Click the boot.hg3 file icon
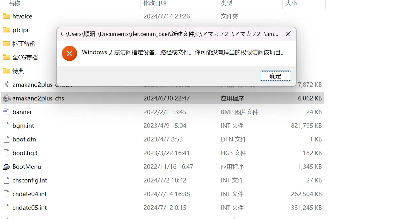398x219 pixels. 7,153
